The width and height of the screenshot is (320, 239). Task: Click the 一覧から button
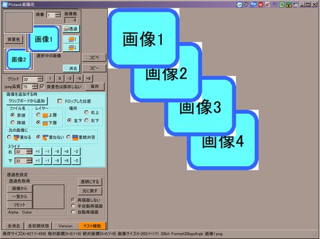pos(20,197)
